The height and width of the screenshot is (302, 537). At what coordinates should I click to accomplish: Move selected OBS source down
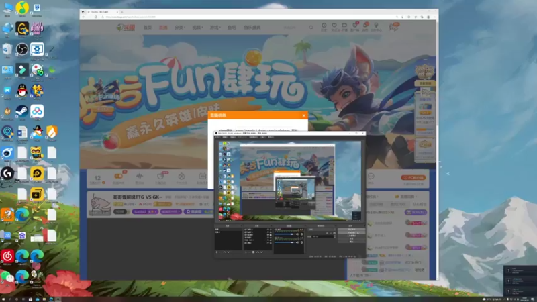(x=261, y=252)
